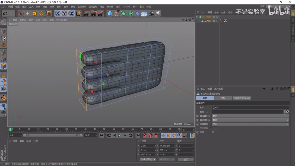Image resolution: width=295 pixels, height=166 pixels.
Task: Toggle the subdivision surface enable checkmark
Action: (218, 17)
